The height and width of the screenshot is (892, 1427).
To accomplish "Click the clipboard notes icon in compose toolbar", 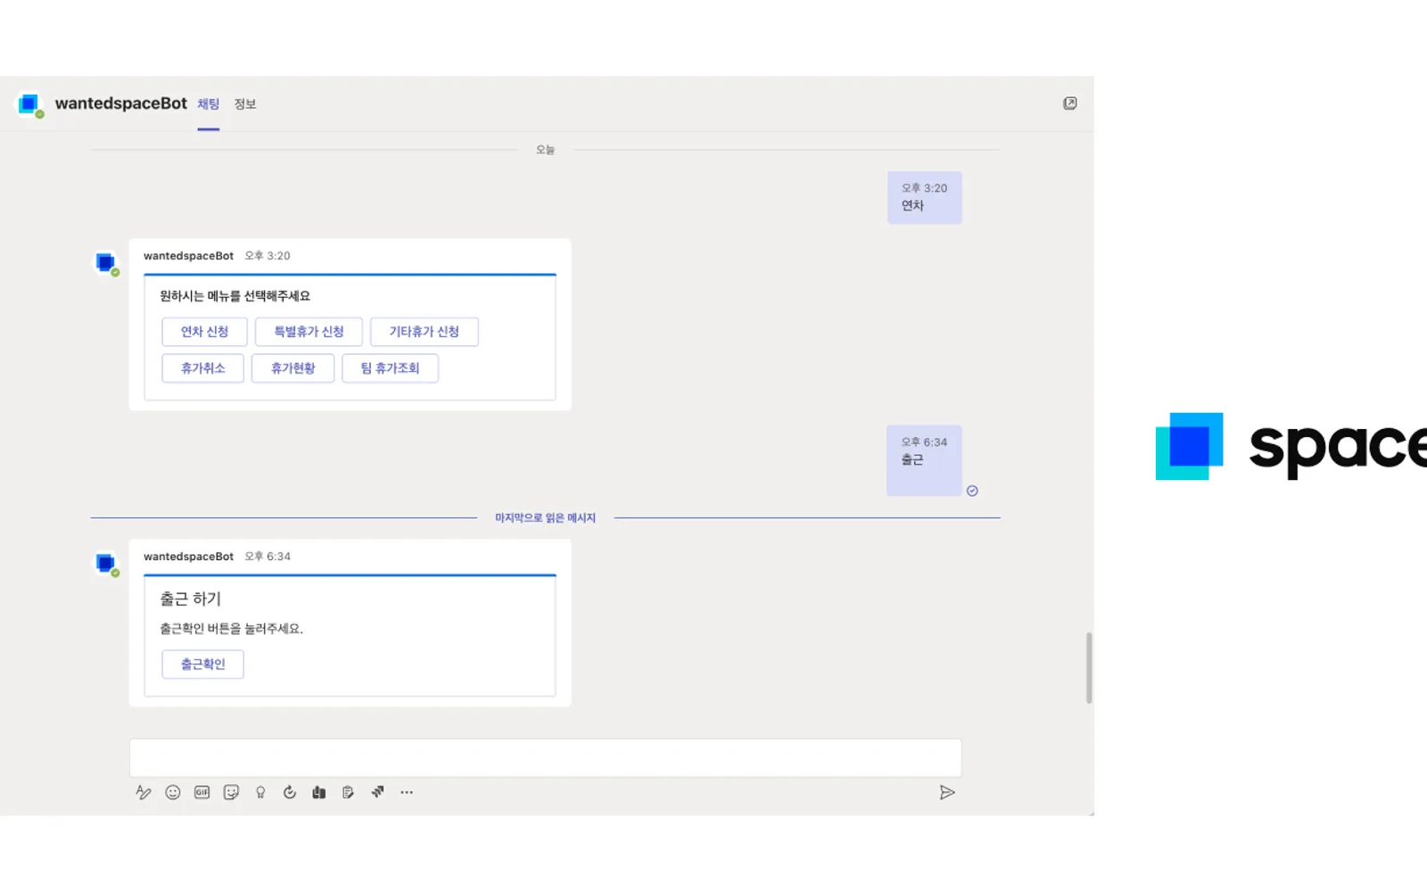I will (348, 792).
